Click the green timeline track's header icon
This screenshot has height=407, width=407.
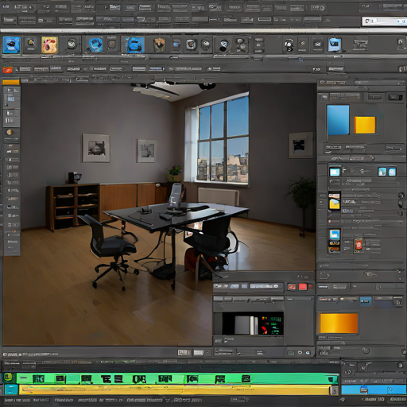[8, 377]
